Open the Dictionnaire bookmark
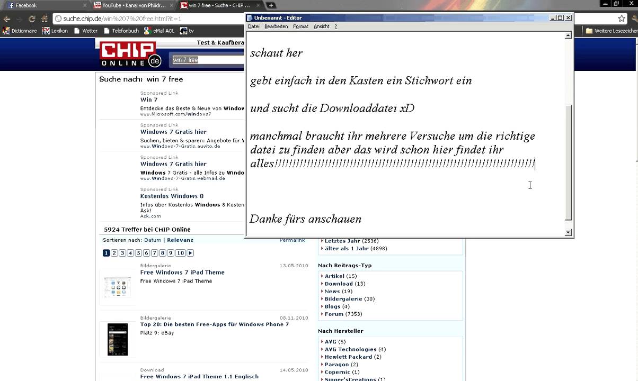The image size is (638, 381). pos(20,31)
